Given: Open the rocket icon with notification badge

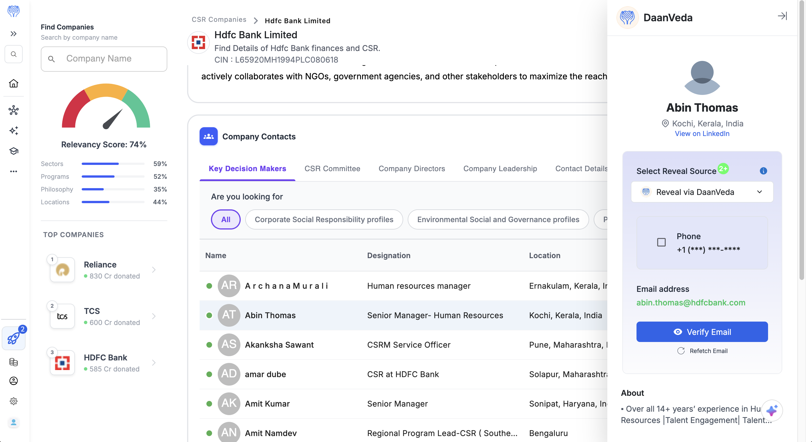Looking at the screenshot, I should [x=14, y=338].
